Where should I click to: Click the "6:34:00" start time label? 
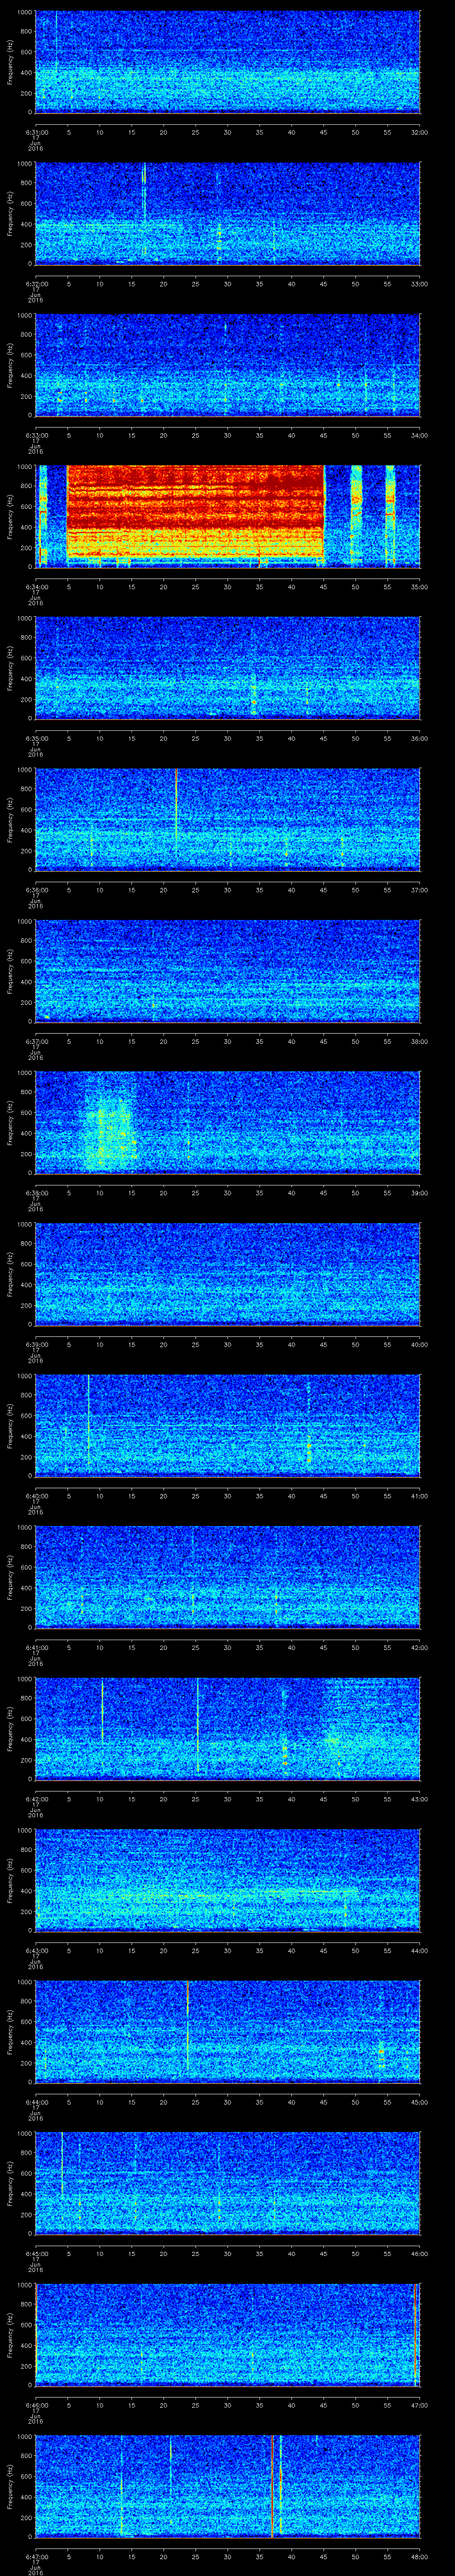[36, 587]
